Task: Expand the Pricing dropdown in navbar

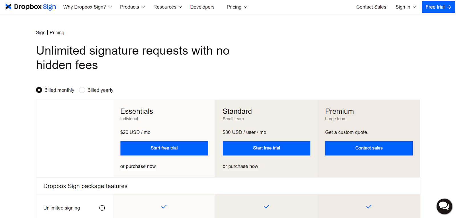Action: coord(237,7)
